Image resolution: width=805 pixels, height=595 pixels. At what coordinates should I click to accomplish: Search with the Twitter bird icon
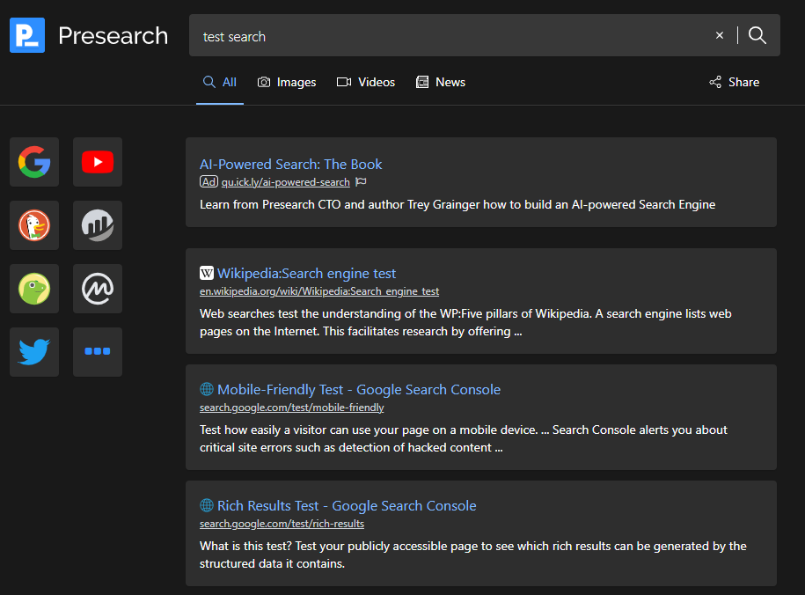click(x=34, y=352)
